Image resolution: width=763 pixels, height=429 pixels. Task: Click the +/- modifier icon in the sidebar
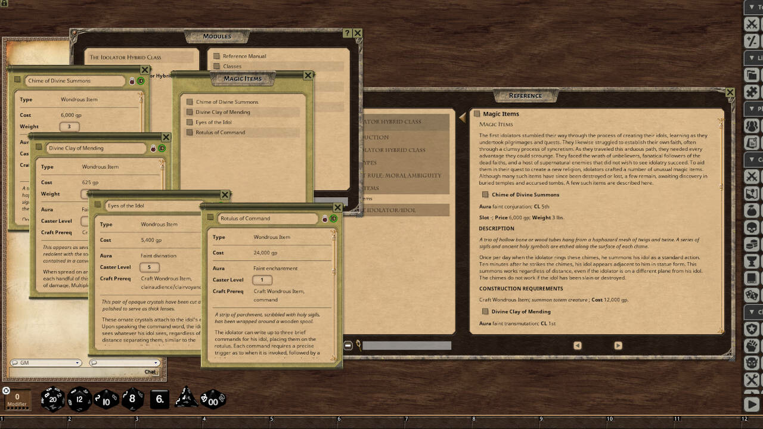pyautogui.click(x=752, y=41)
